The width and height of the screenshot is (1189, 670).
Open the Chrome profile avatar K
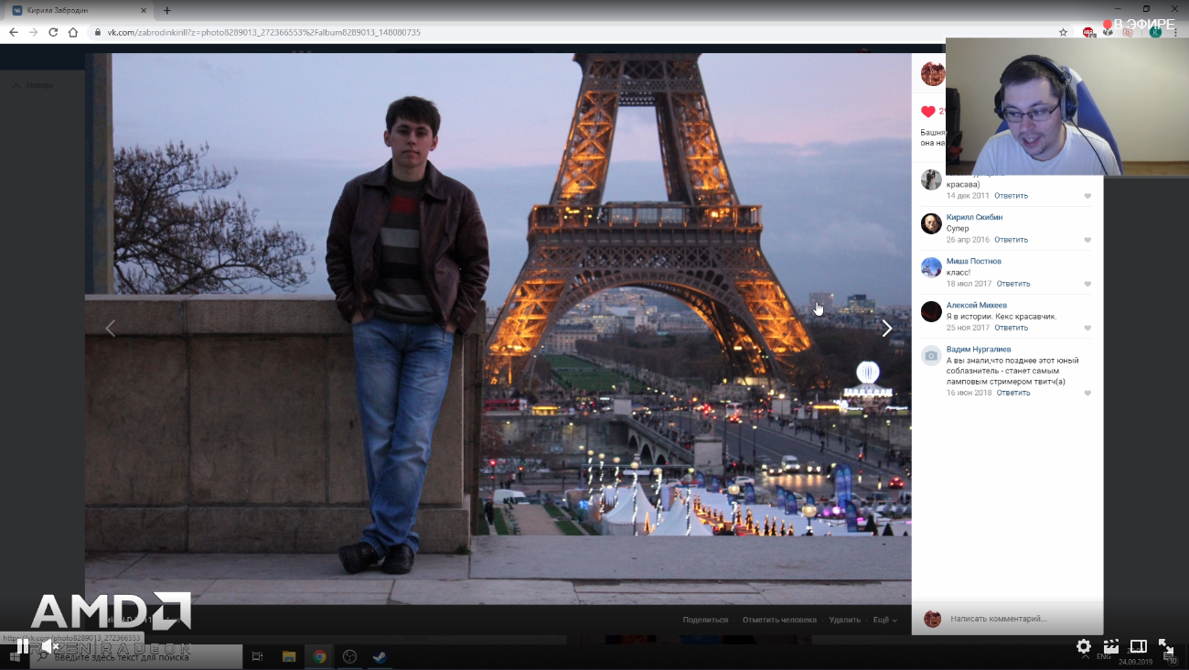tap(1155, 32)
